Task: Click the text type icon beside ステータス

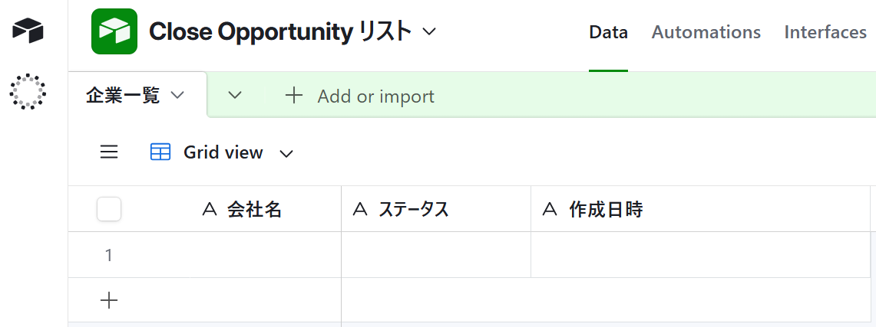Action: click(359, 209)
